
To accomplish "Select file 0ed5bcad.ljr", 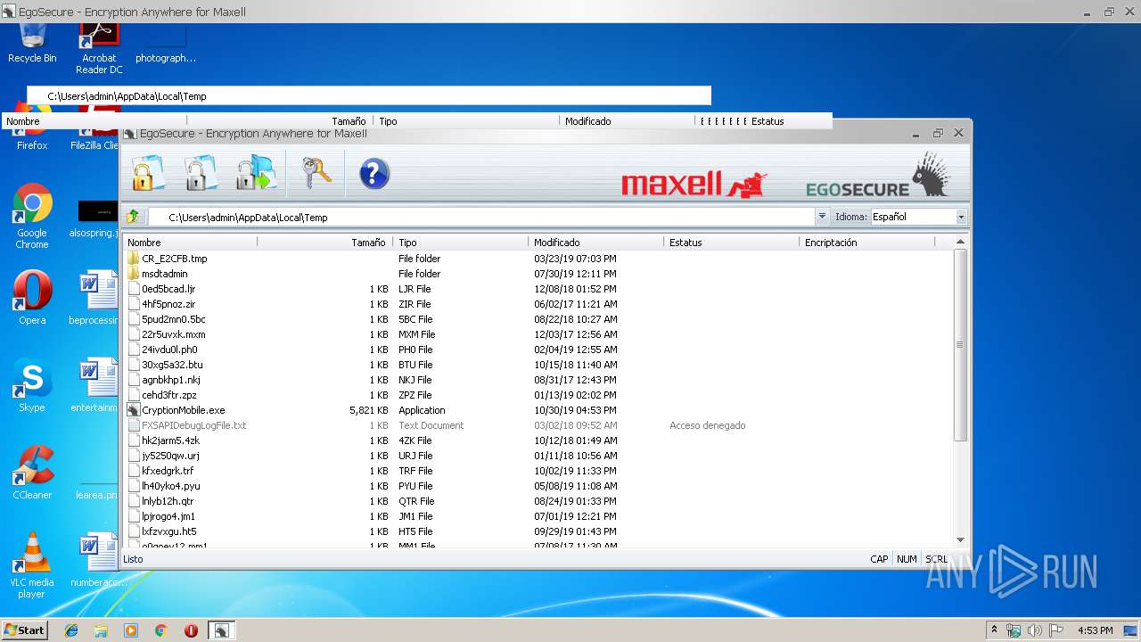I will (x=168, y=289).
